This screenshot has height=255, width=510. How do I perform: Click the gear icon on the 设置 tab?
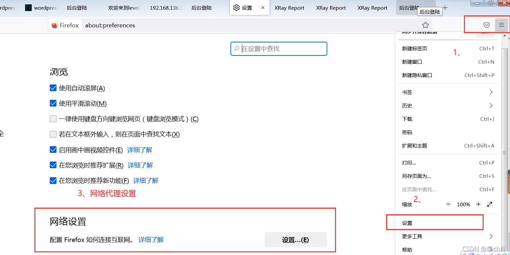click(236, 8)
